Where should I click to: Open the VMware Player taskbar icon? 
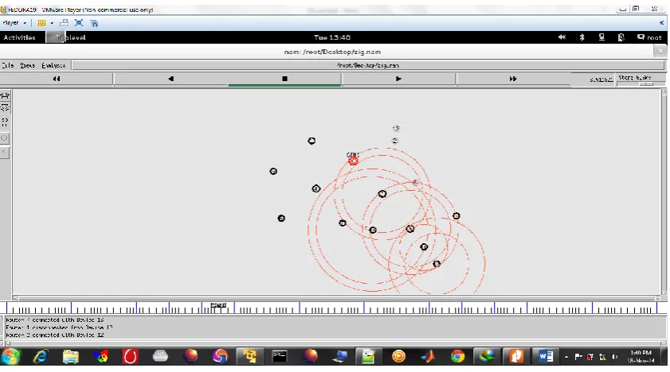[x=250, y=356]
